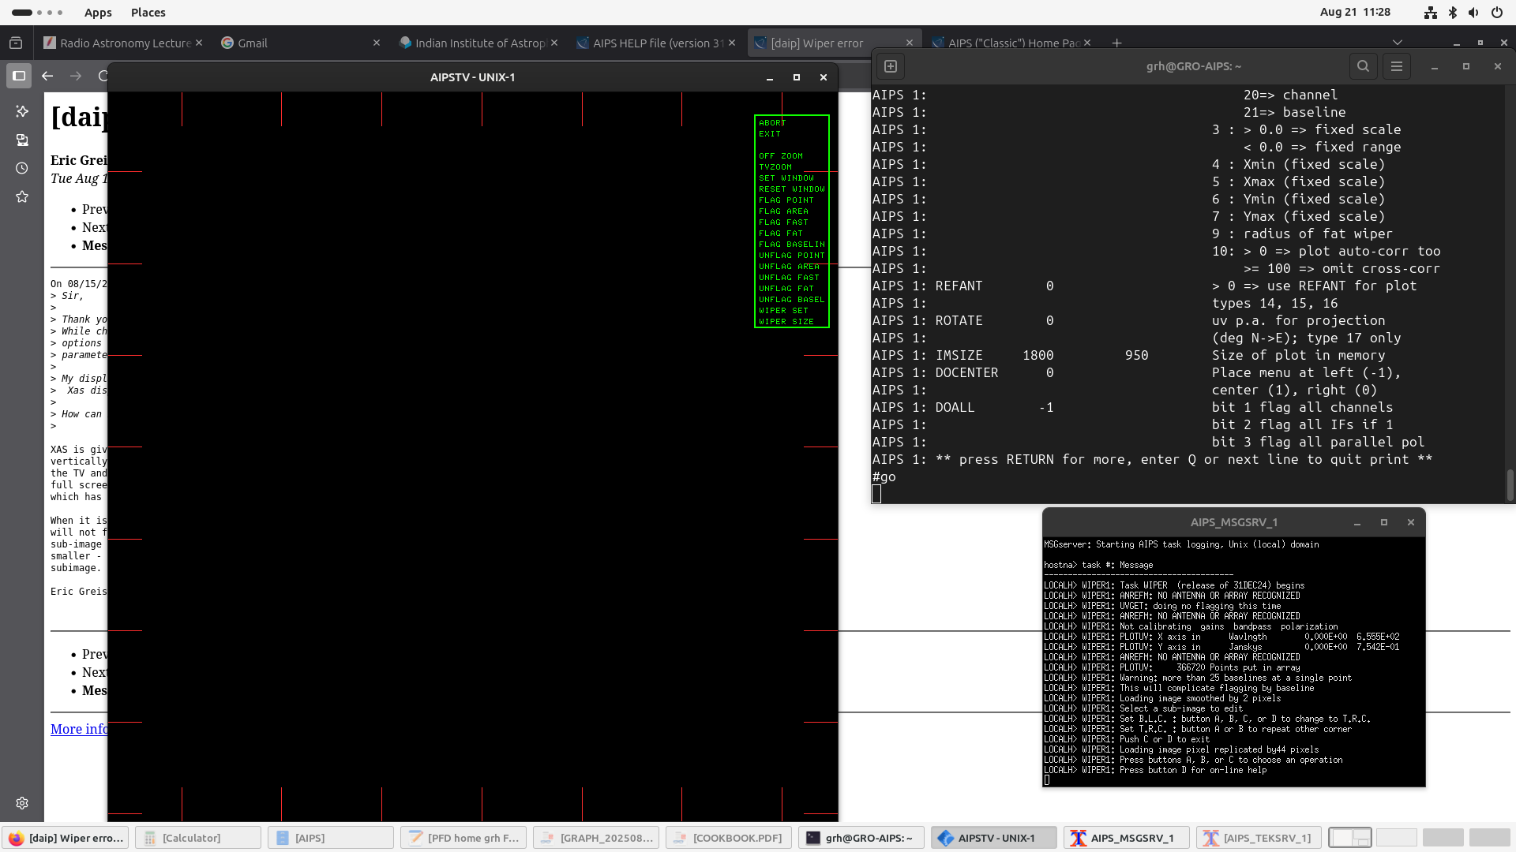The width and height of the screenshot is (1516, 852).
Task: Open a new terminal tab icon
Action: [891, 66]
